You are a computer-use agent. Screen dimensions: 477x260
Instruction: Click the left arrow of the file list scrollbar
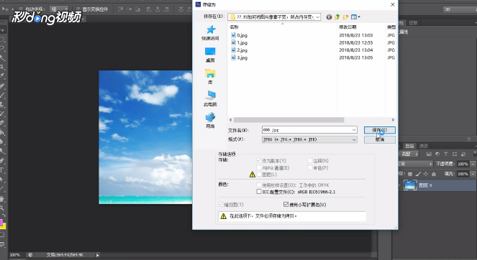click(x=231, y=120)
